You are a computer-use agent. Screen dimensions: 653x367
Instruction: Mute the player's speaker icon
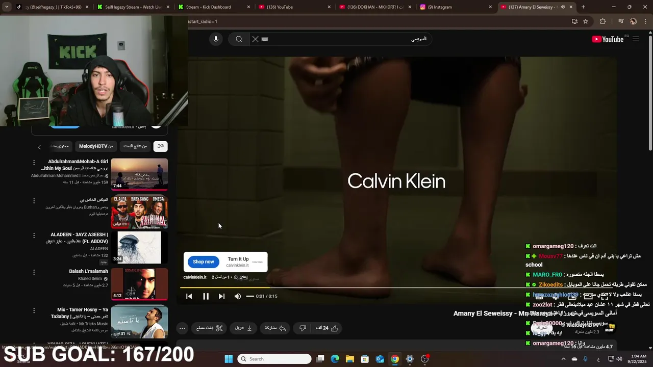click(x=237, y=296)
